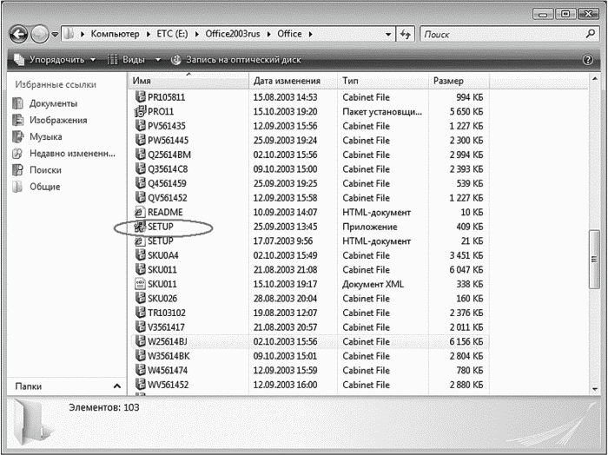Viewport: 608px width, 455px height.
Task: Sort by the Дата изменения column header
Action: pos(294,81)
